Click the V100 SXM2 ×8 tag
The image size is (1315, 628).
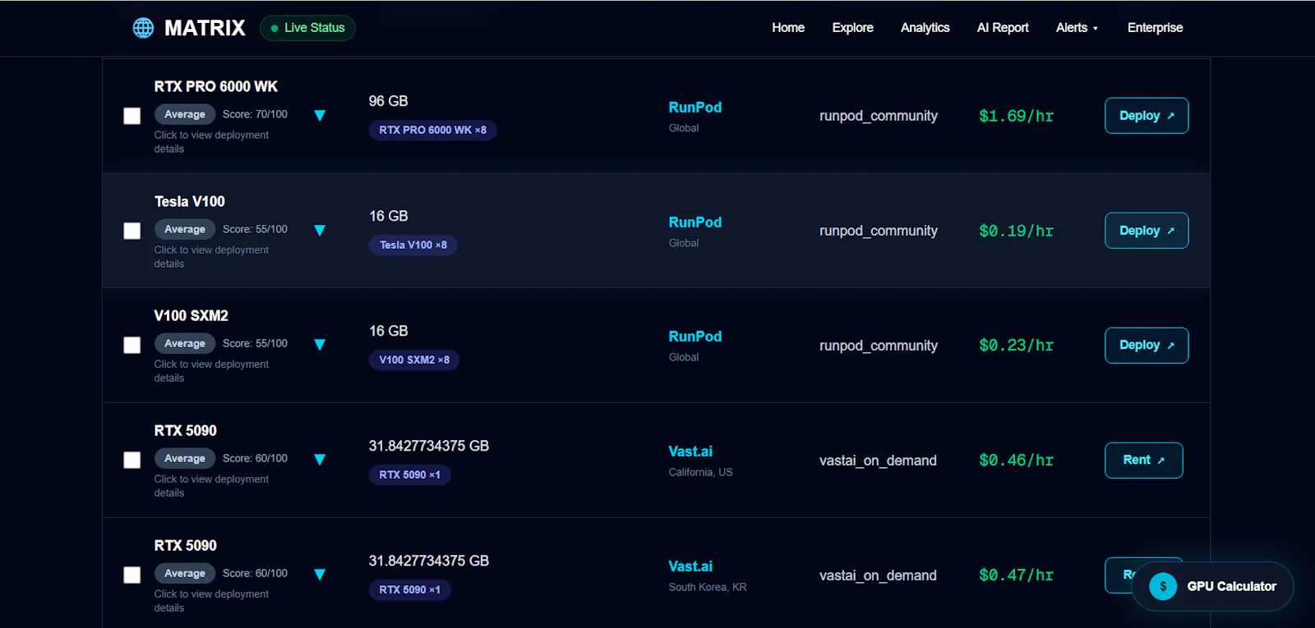point(414,360)
